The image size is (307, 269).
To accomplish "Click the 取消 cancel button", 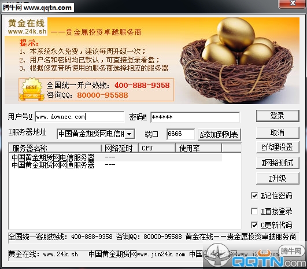I will (278, 132).
